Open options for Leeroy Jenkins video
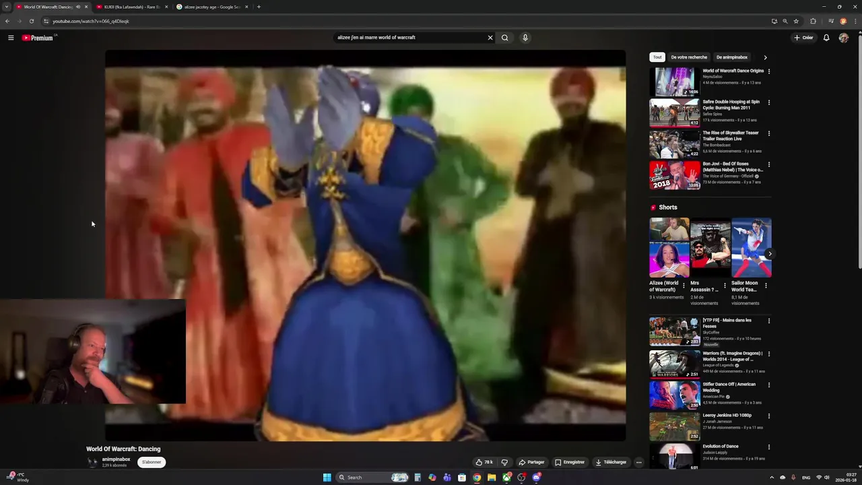 coord(769,416)
